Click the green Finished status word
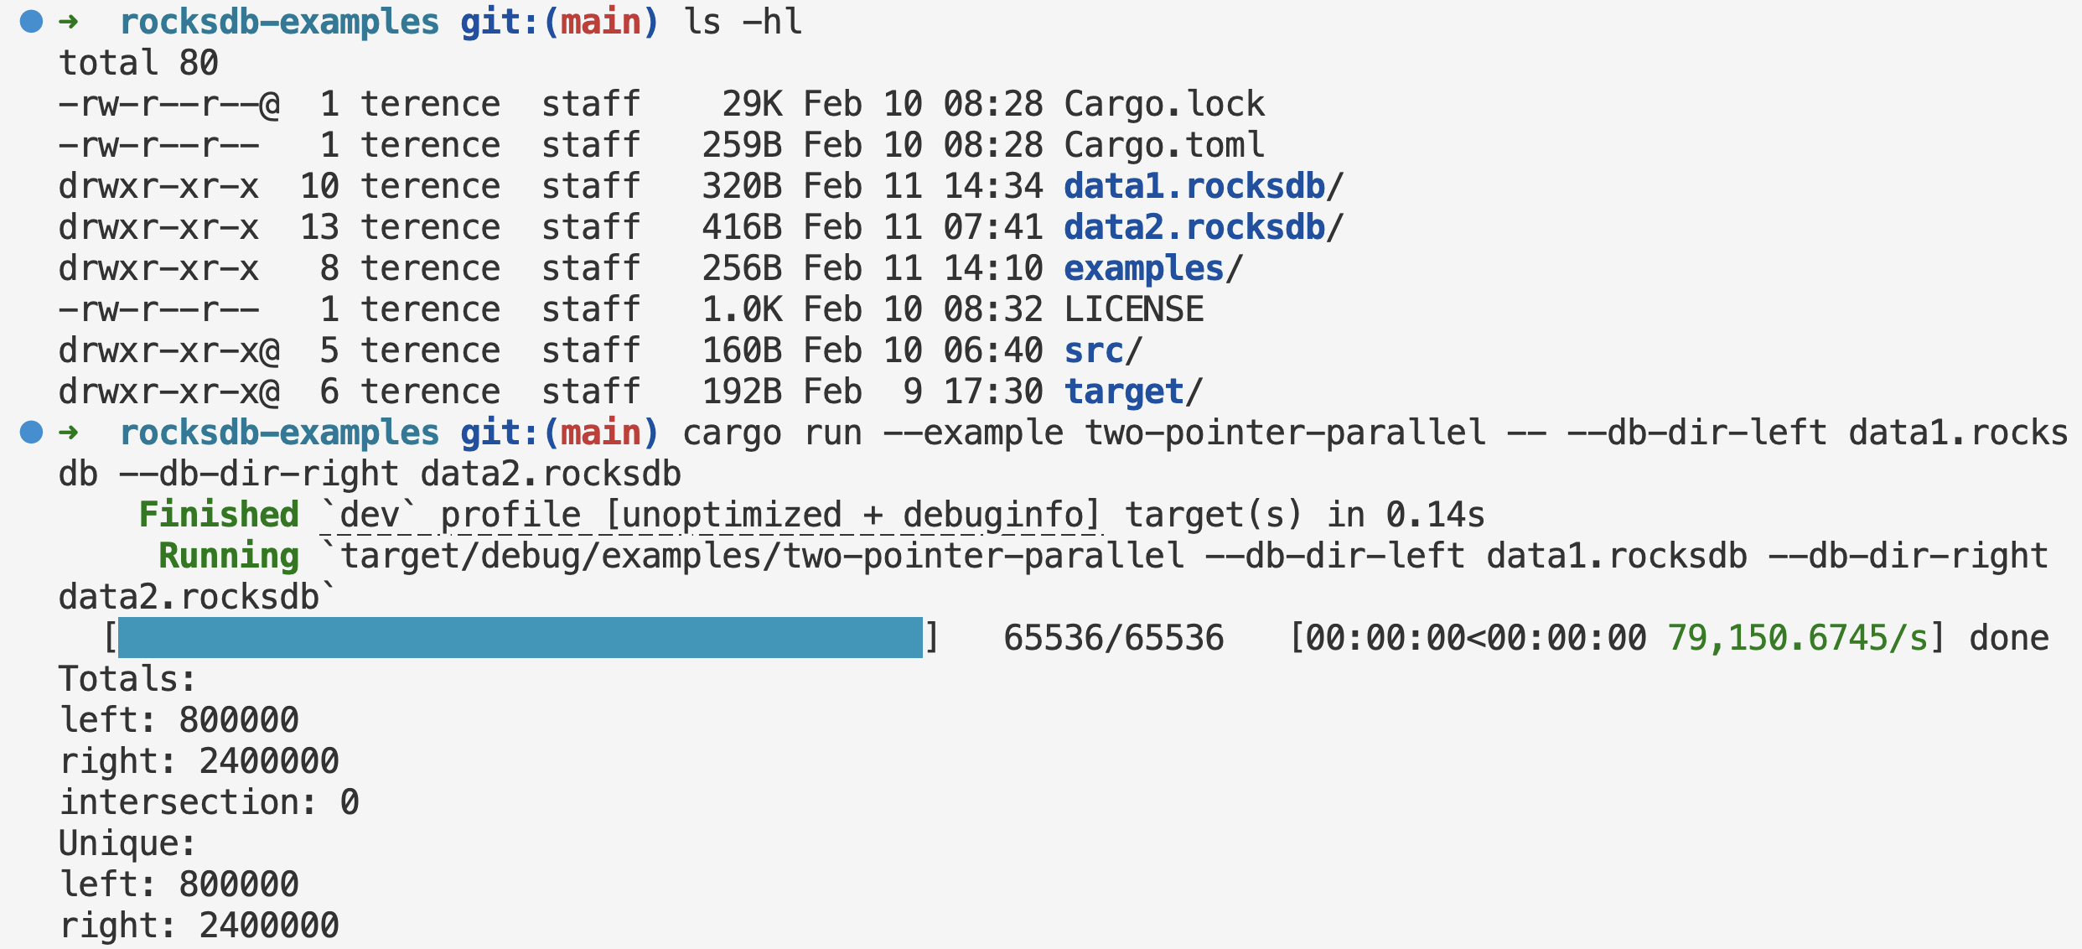The height and width of the screenshot is (949, 2082). pos(219,515)
